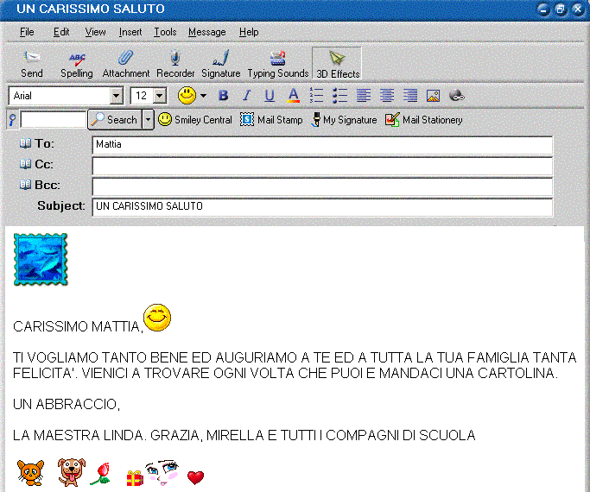Close the message window

click(578, 9)
